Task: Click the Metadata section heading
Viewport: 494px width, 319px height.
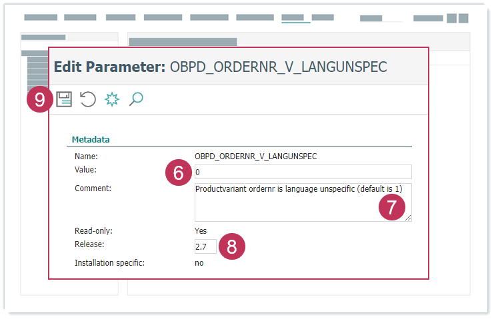Action: [91, 140]
